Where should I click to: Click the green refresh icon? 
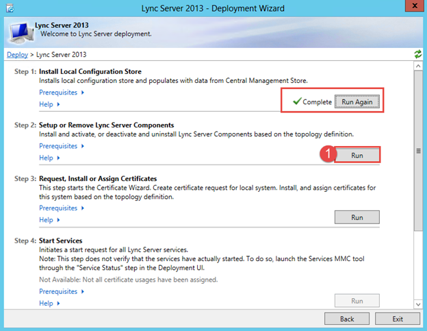coord(417,54)
